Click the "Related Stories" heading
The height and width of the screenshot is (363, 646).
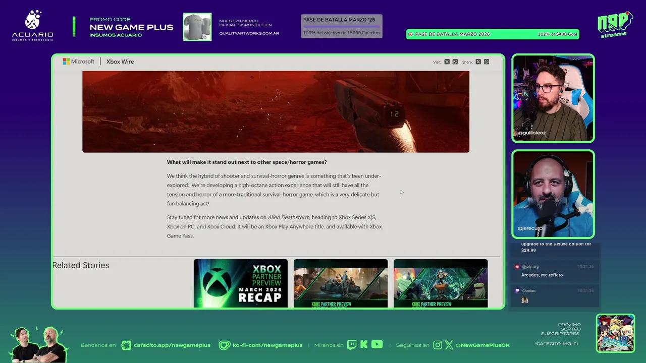point(81,265)
